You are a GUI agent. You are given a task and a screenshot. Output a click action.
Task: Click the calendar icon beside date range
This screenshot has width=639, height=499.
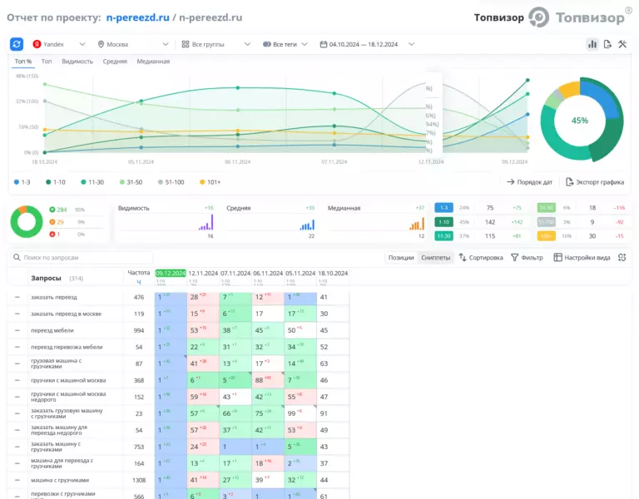tap(324, 44)
